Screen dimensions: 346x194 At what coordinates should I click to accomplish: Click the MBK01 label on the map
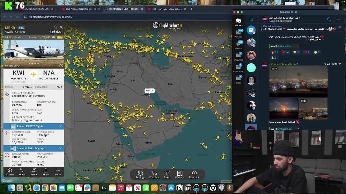tap(149, 91)
